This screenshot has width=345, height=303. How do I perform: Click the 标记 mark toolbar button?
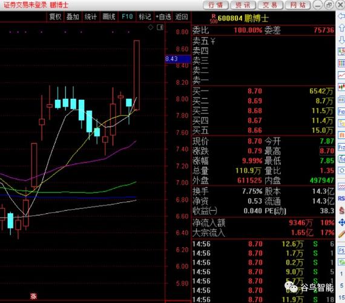pos(145,17)
